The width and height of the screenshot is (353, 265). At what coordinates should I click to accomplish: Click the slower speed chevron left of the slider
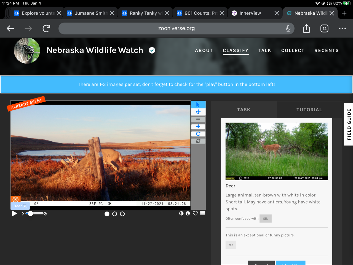pos(23,214)
